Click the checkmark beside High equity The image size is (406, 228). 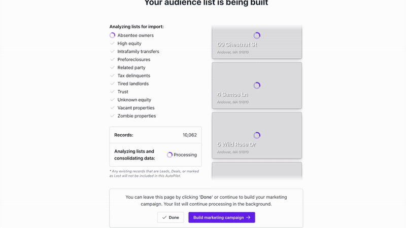113,44
